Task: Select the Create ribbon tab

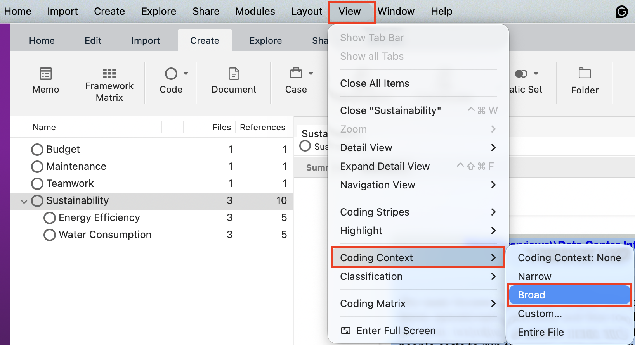Action: coord(205,41)
